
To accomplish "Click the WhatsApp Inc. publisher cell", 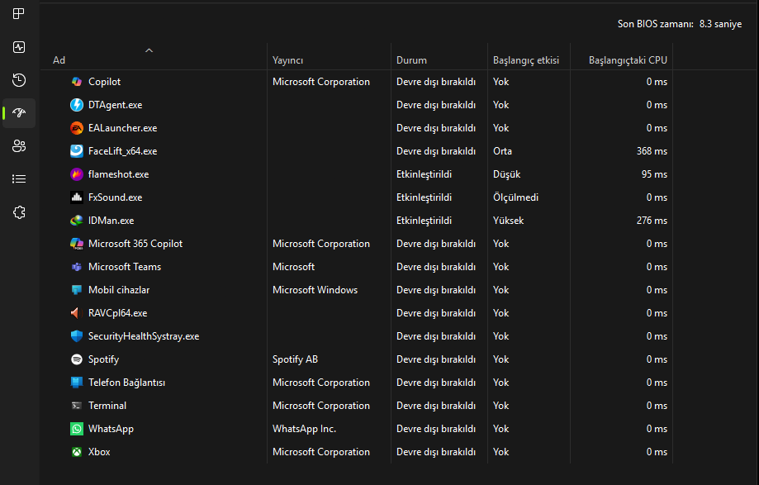I will [304, 429].
